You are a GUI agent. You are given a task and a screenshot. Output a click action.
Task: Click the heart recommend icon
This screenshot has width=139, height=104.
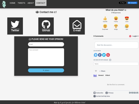(x=96, y=71)
